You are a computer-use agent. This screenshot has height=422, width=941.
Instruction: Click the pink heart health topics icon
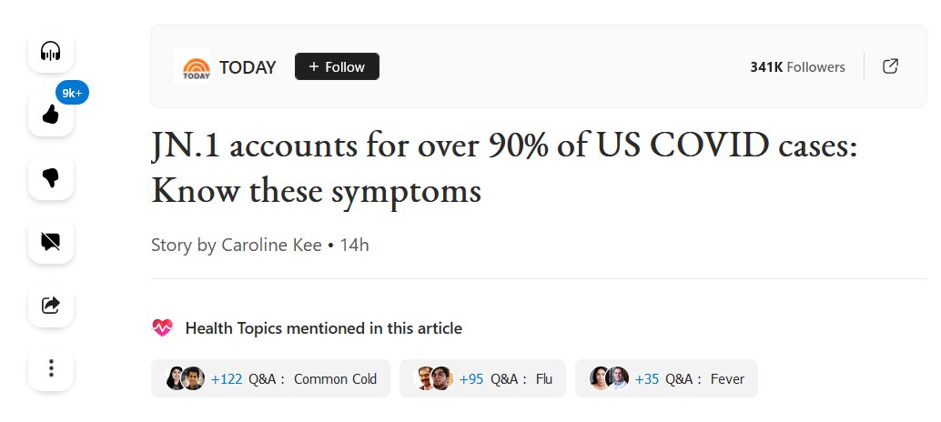click(x=162, y=328)
